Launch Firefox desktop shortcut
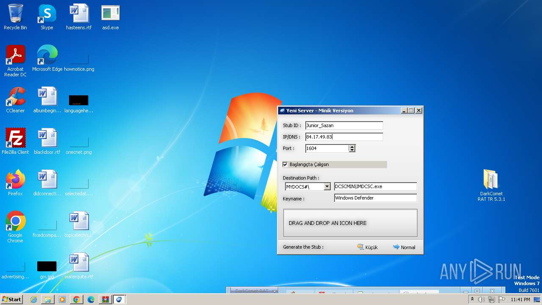542x305 pixels. [x=15, y=183]
